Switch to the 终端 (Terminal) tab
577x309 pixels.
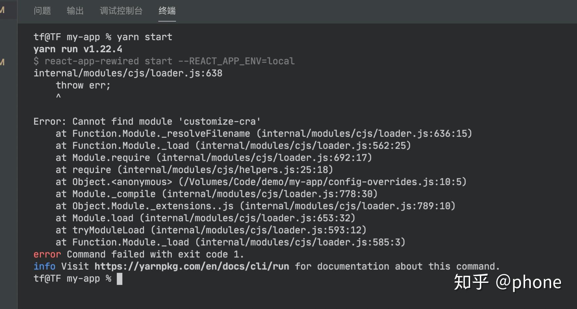[x=167, y=11]
